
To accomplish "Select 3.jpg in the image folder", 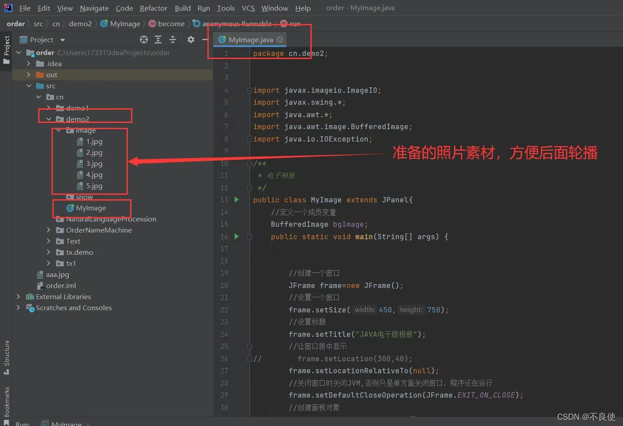I will coord(90,164).
